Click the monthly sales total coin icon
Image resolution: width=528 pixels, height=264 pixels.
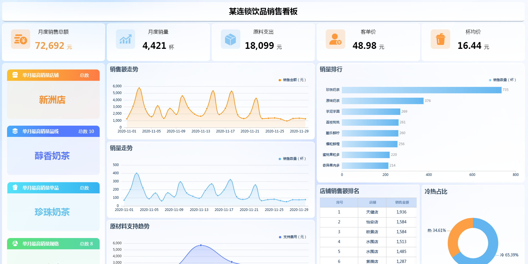21,39
